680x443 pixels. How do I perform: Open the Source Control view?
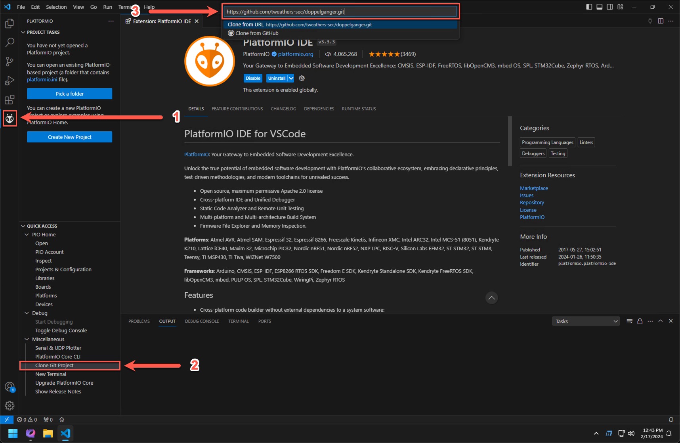click(x=10, y=61)
